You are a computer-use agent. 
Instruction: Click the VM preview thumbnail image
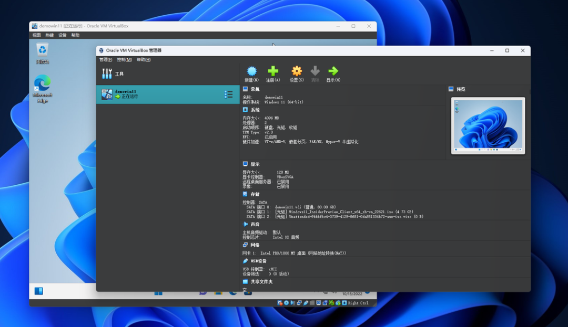(488, 125)
